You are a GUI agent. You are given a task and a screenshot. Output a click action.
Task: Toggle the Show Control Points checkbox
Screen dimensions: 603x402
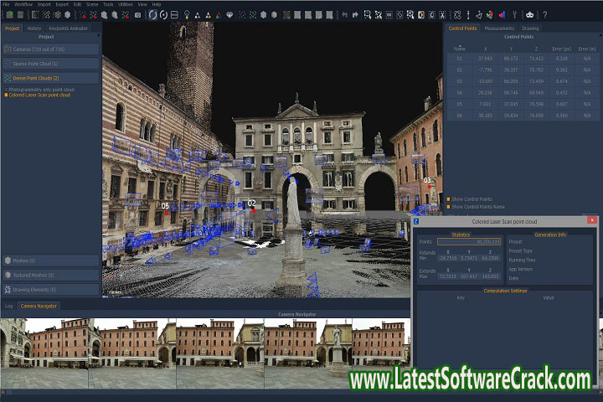click(448, 198)
